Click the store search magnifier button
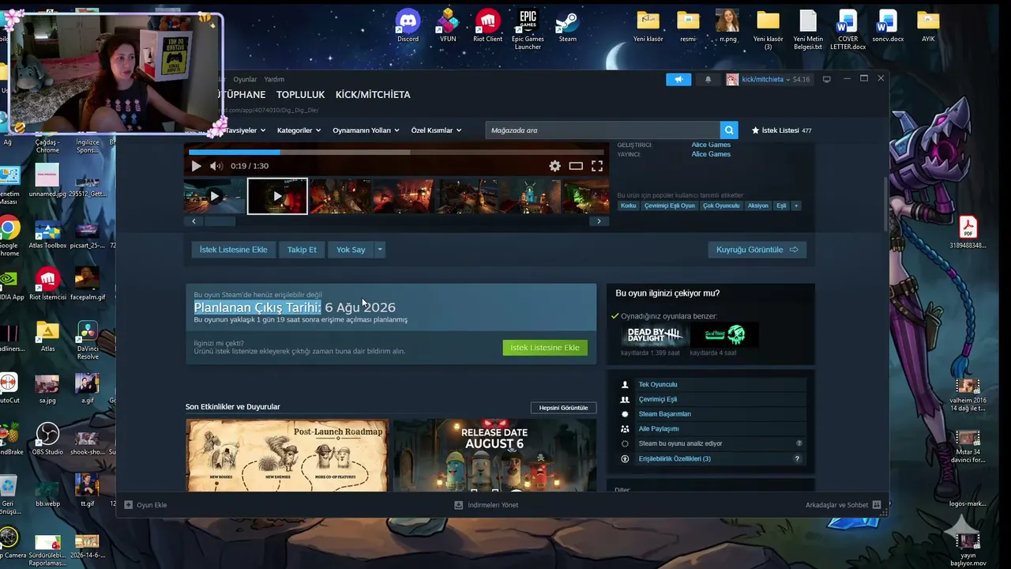1011x569 pixels. click(x=730, y=130)
